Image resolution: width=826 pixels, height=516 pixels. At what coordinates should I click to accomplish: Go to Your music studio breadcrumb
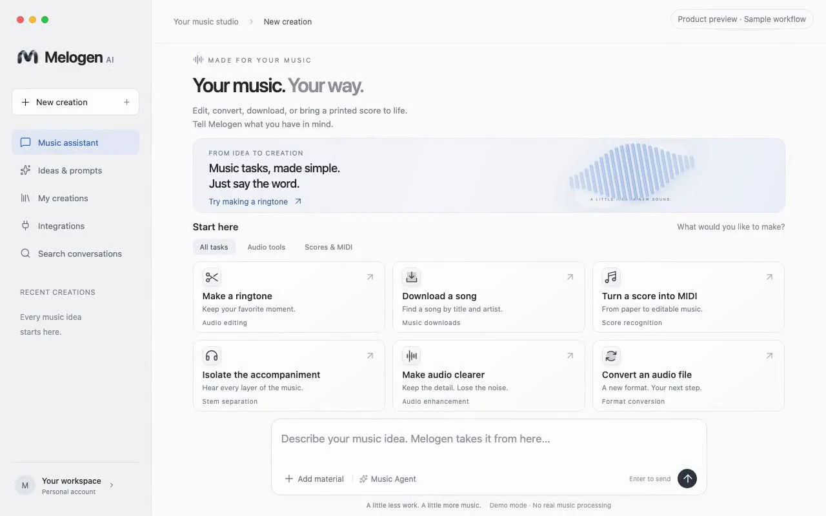click(206, 22)
